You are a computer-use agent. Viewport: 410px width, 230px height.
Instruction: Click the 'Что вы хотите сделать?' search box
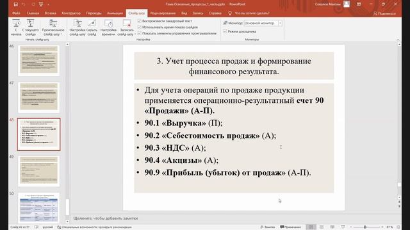252,13
